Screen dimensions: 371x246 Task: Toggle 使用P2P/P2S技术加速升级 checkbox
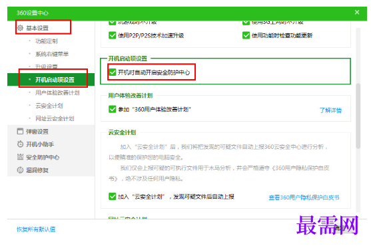(112, 35)
